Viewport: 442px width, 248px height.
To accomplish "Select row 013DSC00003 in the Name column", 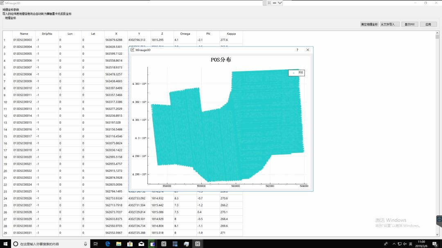I will tap(23, 40).
